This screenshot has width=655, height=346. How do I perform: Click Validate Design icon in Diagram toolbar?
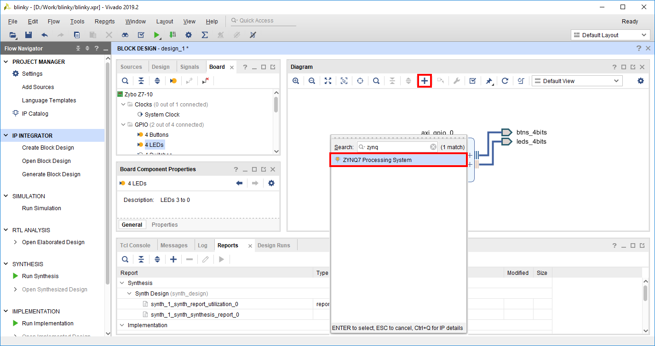point(472,81)
